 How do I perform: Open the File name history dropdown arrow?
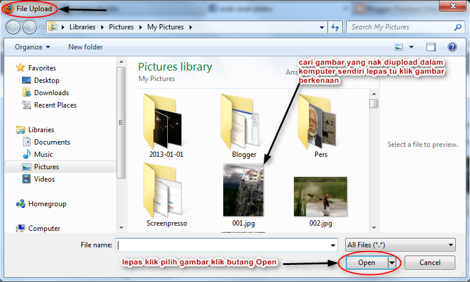(333, 245)
